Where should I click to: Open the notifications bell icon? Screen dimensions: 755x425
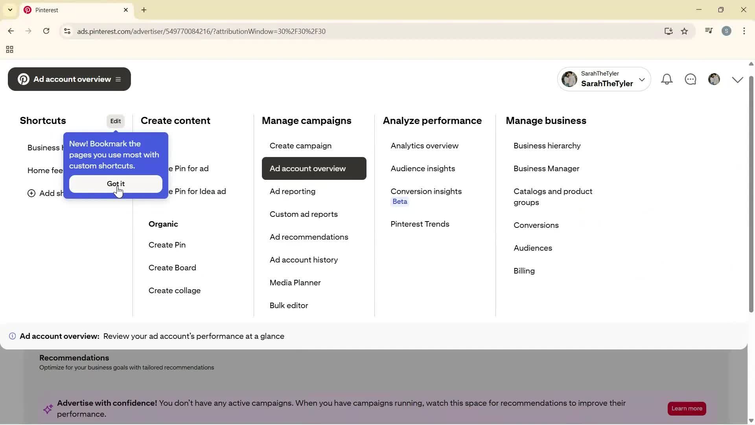[x=667, y=79]
